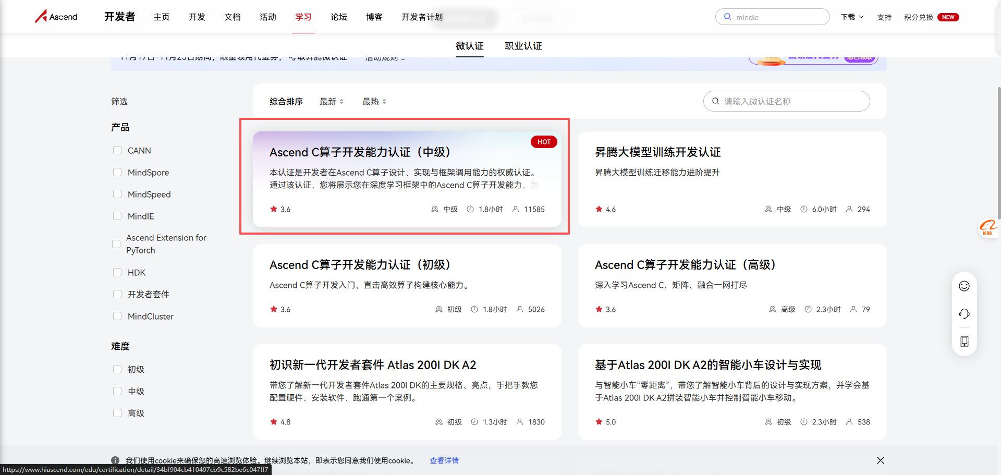Check the 初级 difficulty filter

(x=117, y=369)
